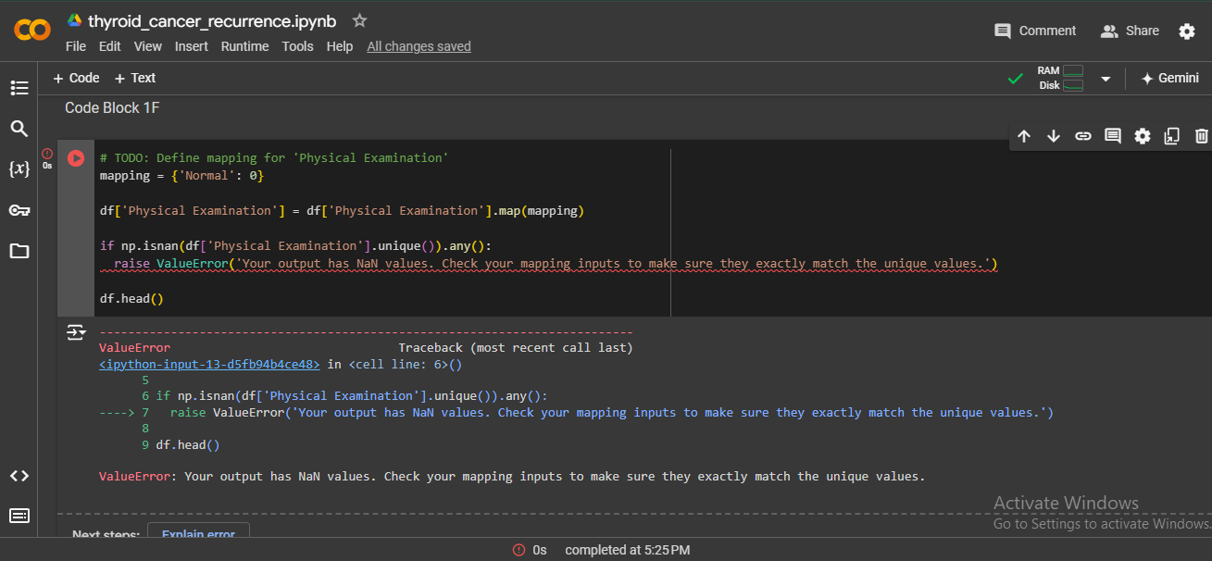Screen dimensions: 1212x561
Task: Open the Runtime menu
Action: click(x=245, y=46)
